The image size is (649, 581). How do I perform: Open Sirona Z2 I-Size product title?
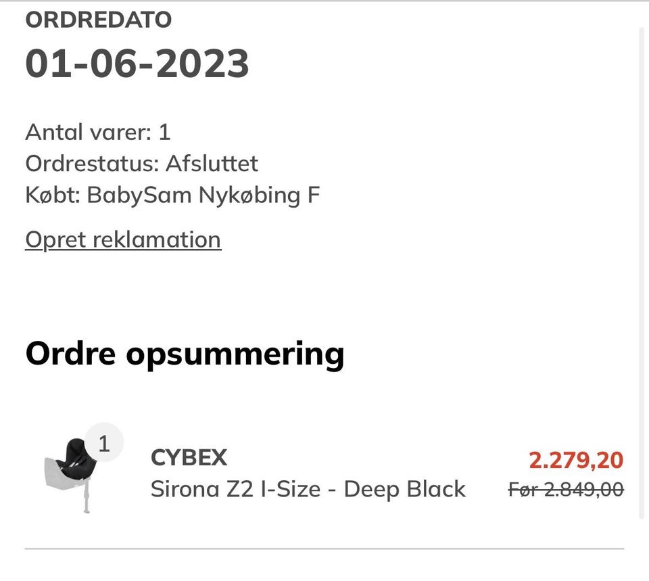tap(308, 488)
